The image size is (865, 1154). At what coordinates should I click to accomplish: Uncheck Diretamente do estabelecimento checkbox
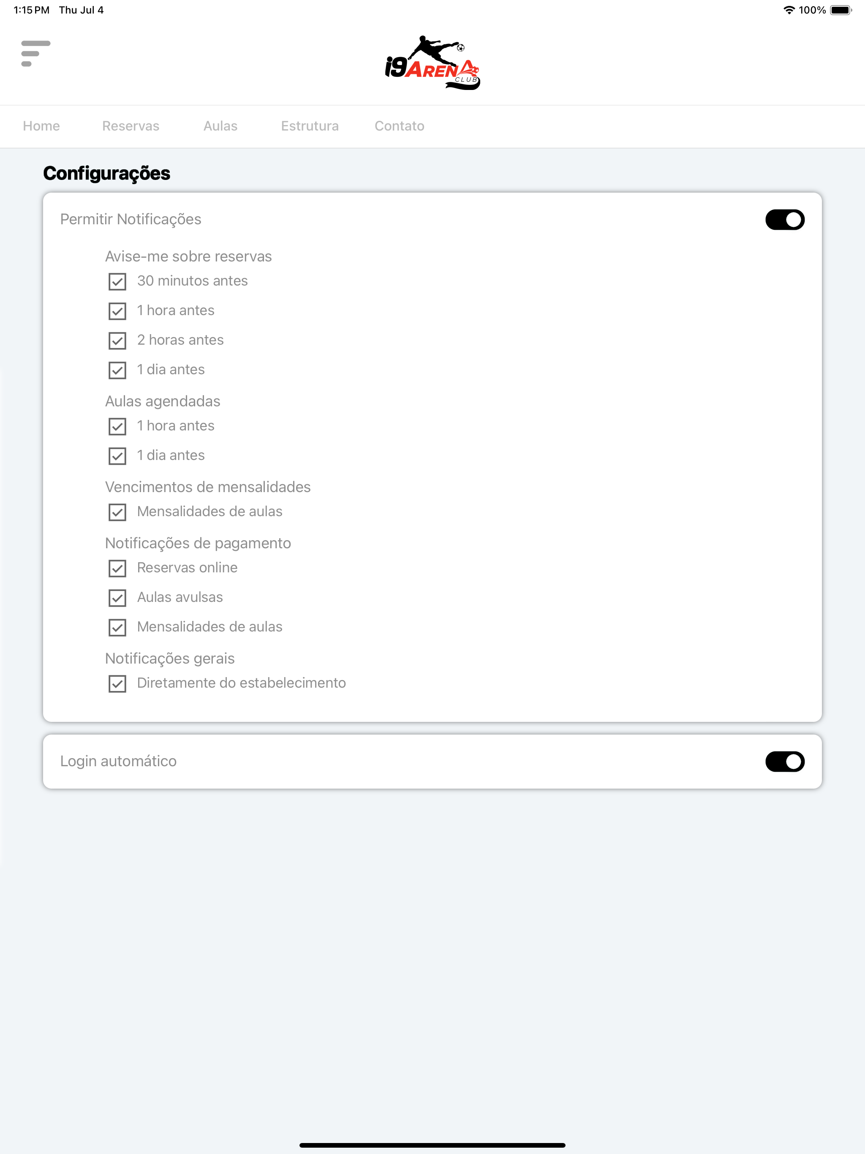coord(117,684)
